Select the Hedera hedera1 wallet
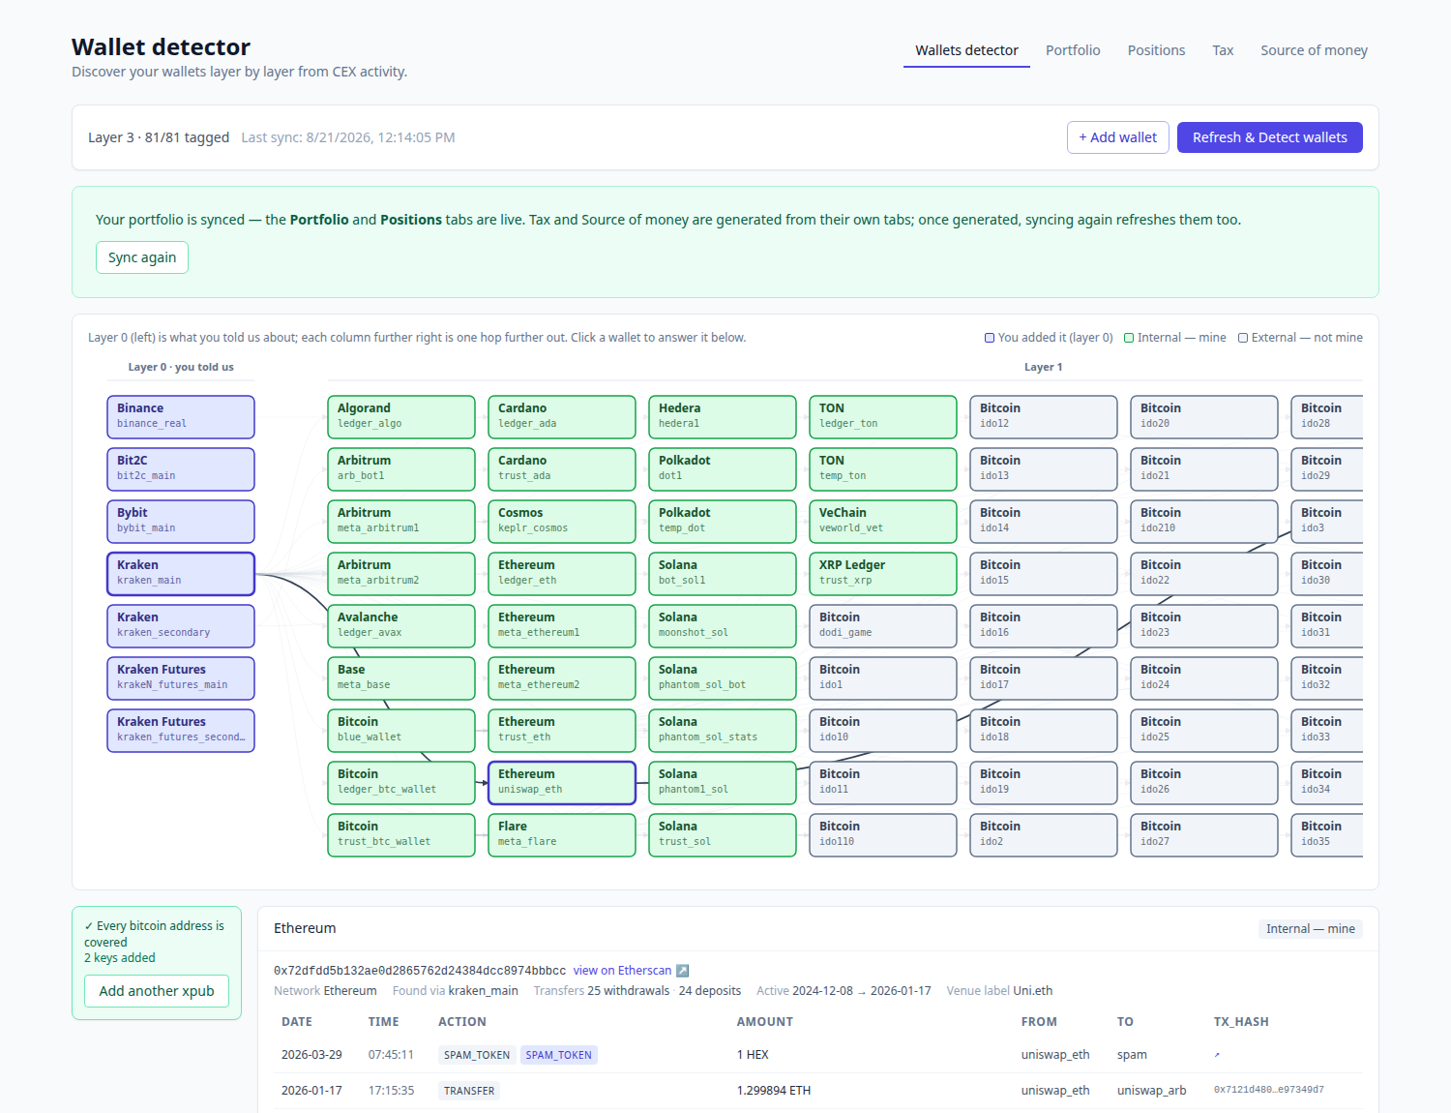1451x1113 pixels. [723, 417]
